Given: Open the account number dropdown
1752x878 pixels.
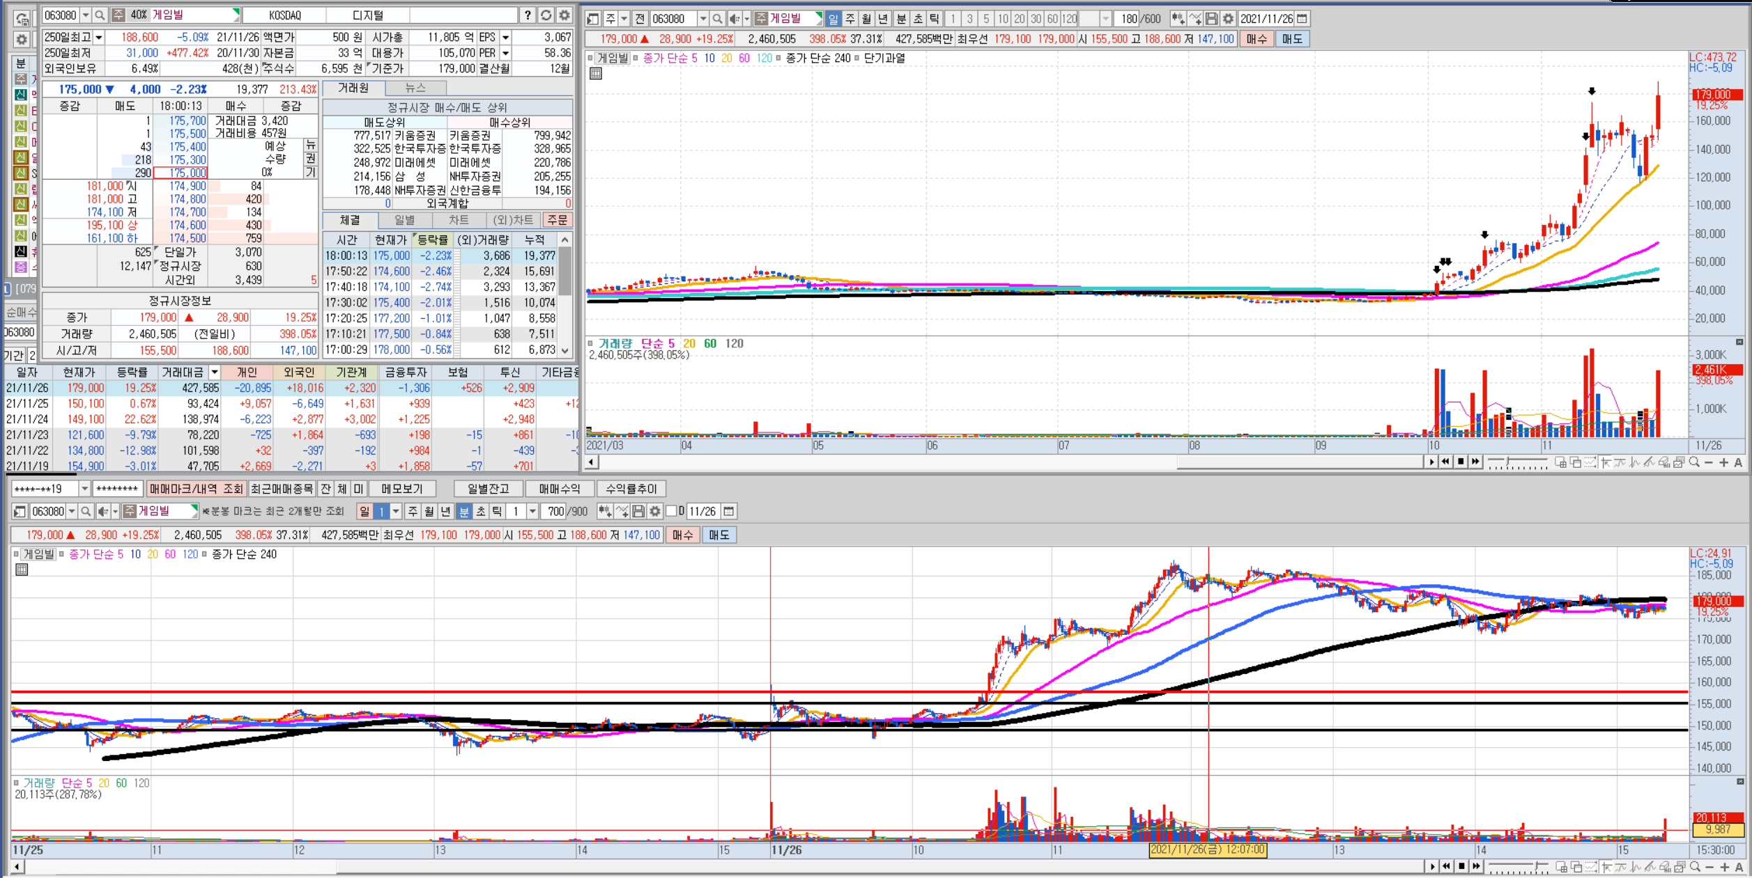Looking at the screenshot, I should (84, 489).
